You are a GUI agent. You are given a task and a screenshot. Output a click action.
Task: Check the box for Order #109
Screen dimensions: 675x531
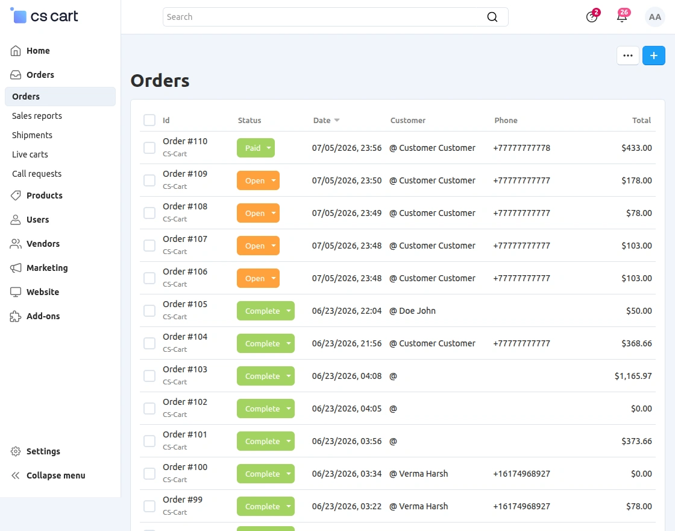(x=149, y=180)
